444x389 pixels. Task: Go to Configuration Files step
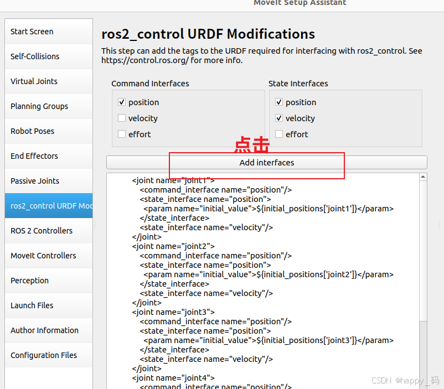(x=49, y=355)
